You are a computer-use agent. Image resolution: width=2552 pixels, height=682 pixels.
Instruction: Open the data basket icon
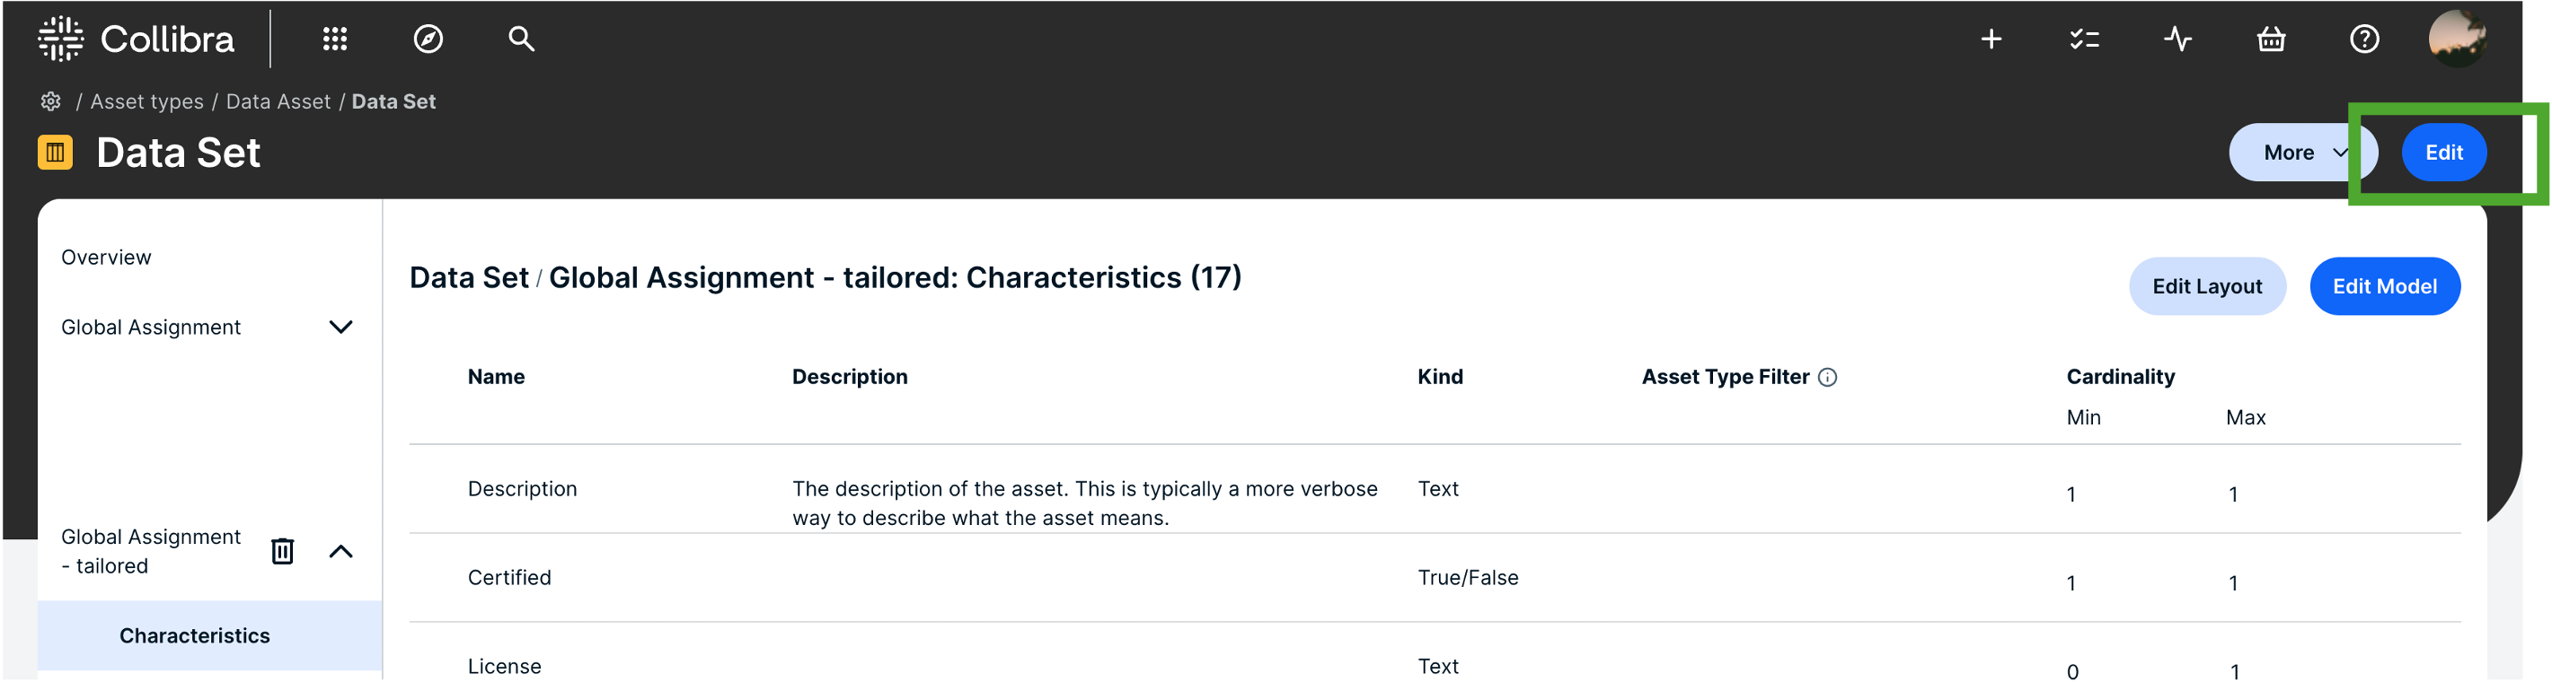(x=2271, y=39)
